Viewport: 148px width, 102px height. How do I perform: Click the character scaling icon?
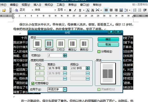pos(98,10)
